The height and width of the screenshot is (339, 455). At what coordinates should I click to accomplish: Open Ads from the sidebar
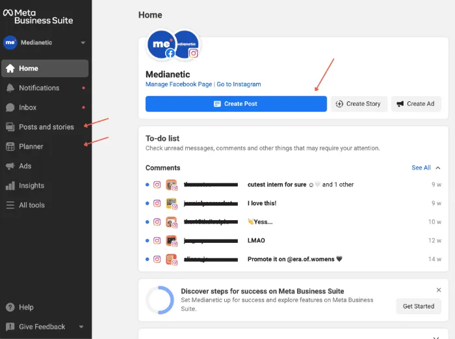pos(45,166)
